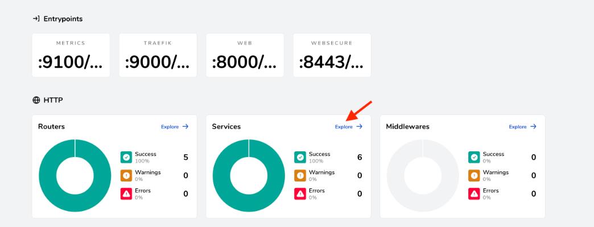Click the Routers Success checkmark icon
Viewport: 594px width, 227px height.
click(126, 157)
